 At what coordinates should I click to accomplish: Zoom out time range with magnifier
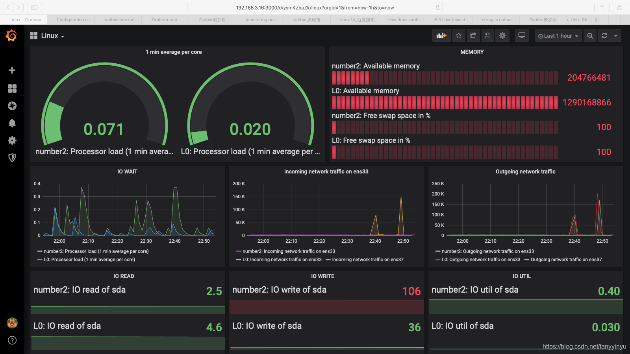pos(590,36)
